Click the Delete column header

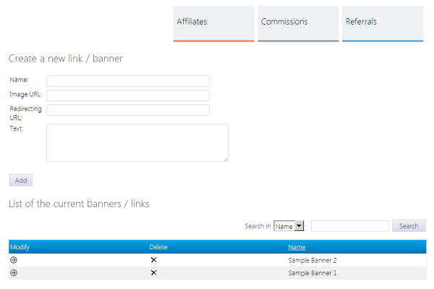click(x=158, y=247)
